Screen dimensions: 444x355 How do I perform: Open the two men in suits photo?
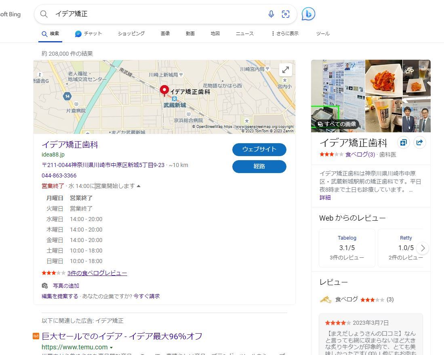pos(417,115)
